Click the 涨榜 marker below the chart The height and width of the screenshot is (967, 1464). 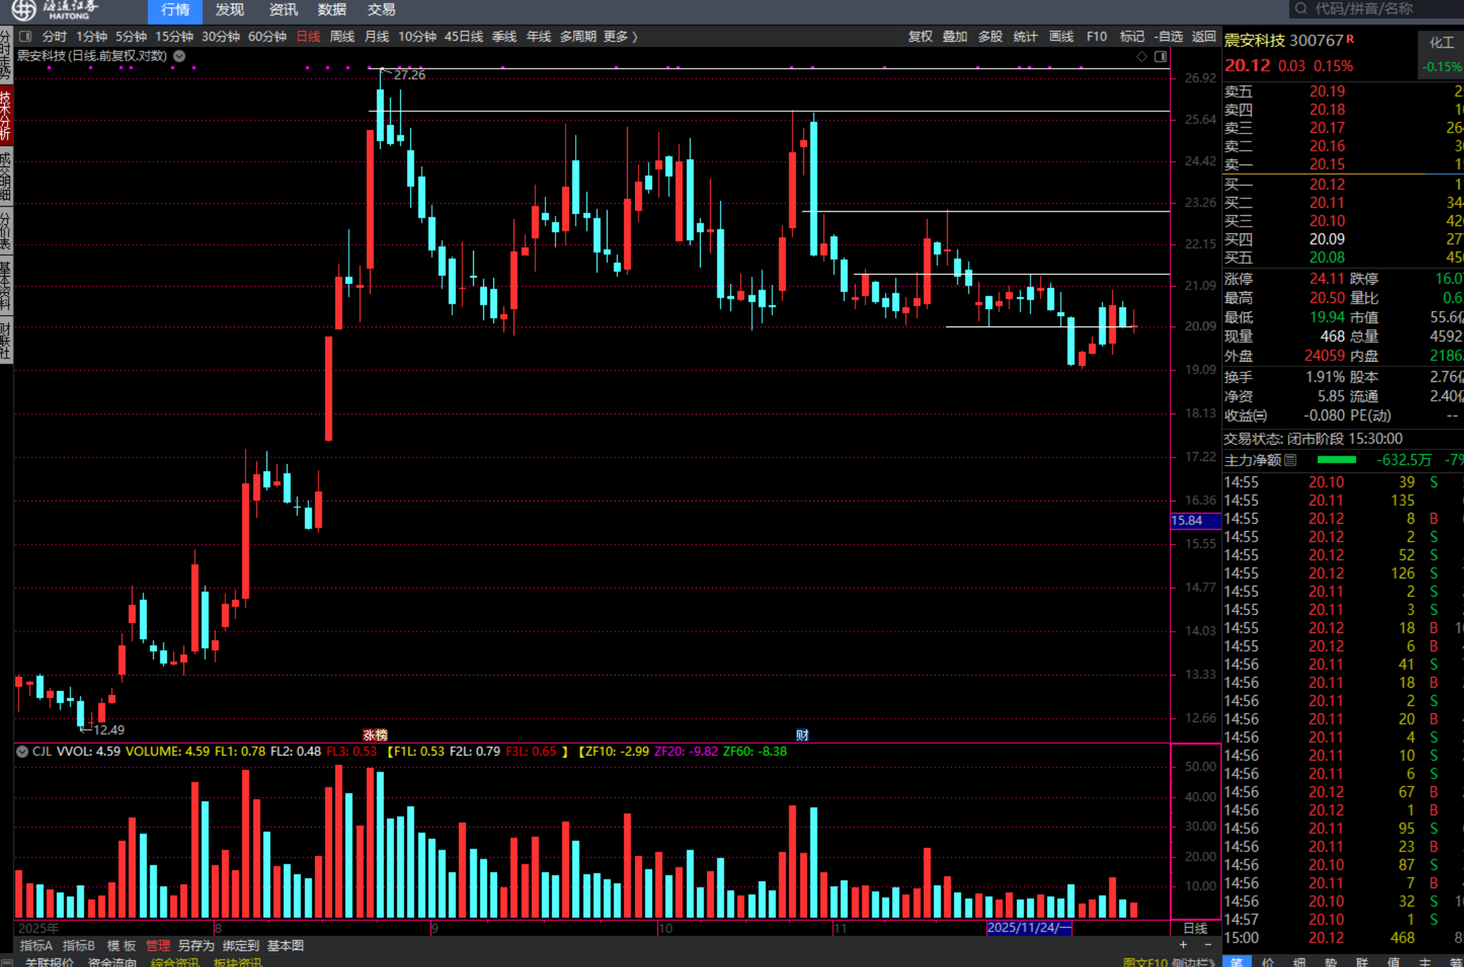coord(375,735)
